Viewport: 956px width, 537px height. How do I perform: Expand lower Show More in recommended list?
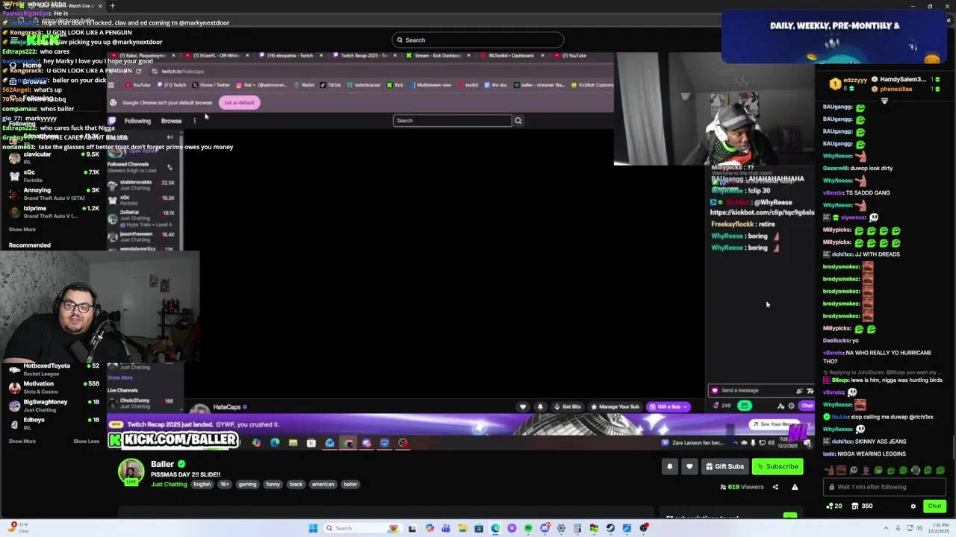(22, 441)
